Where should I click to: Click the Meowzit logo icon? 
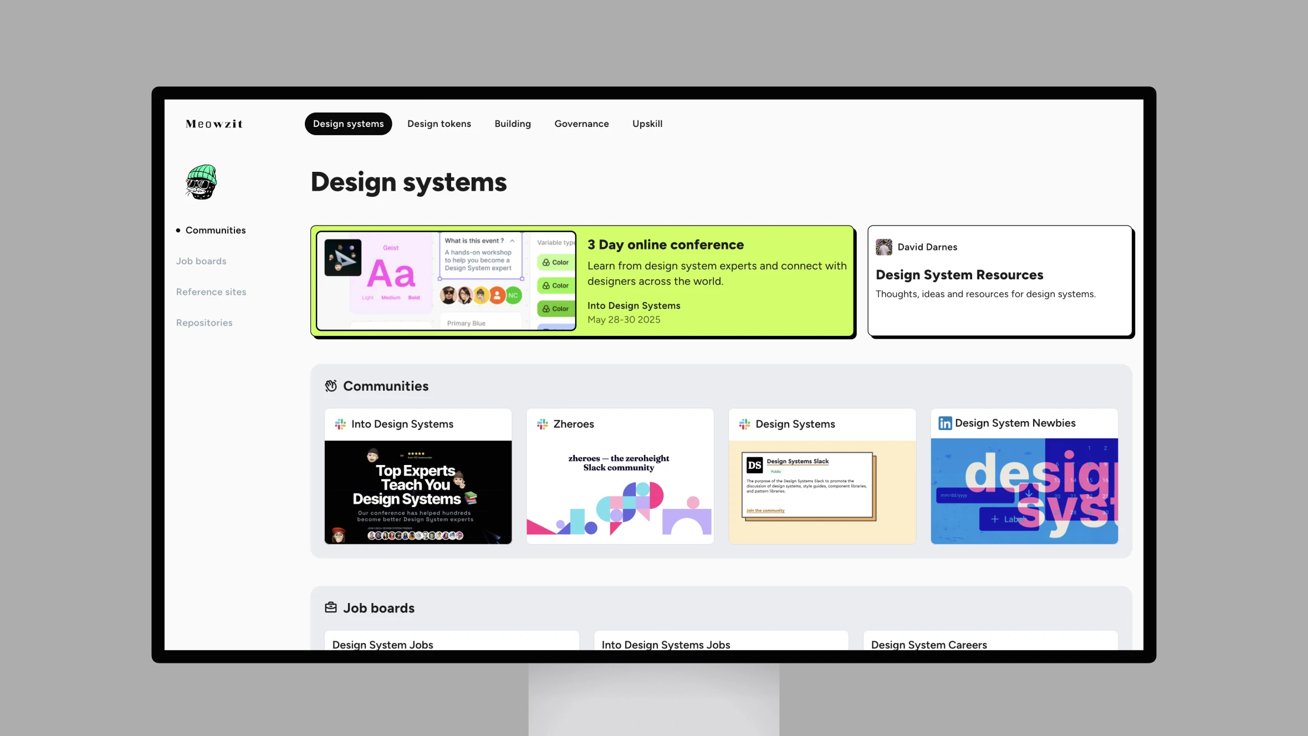[202, 182]
